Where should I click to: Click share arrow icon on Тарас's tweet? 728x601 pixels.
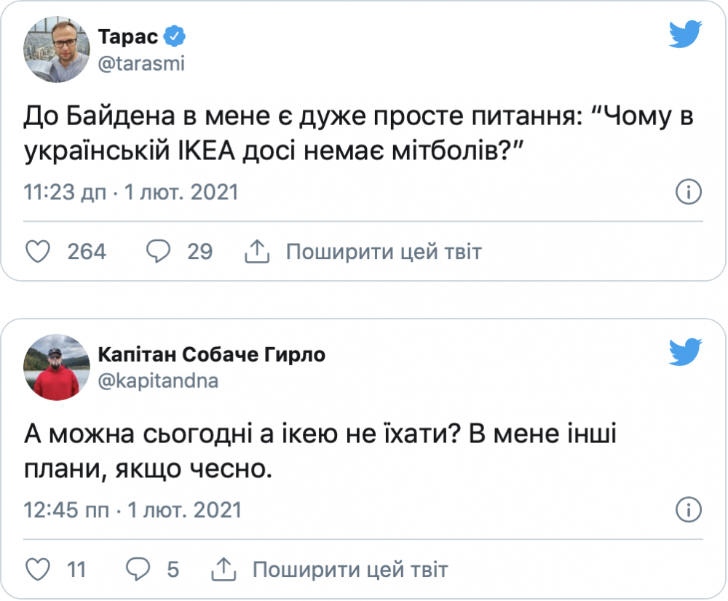coord(256,252)
